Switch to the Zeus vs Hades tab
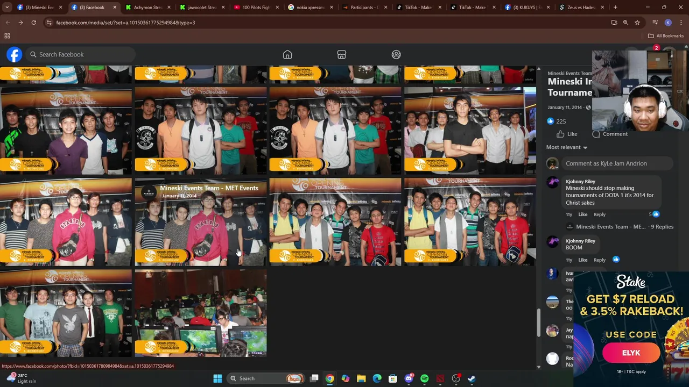This screenshot has height=387, width=689. coord(582,8)
